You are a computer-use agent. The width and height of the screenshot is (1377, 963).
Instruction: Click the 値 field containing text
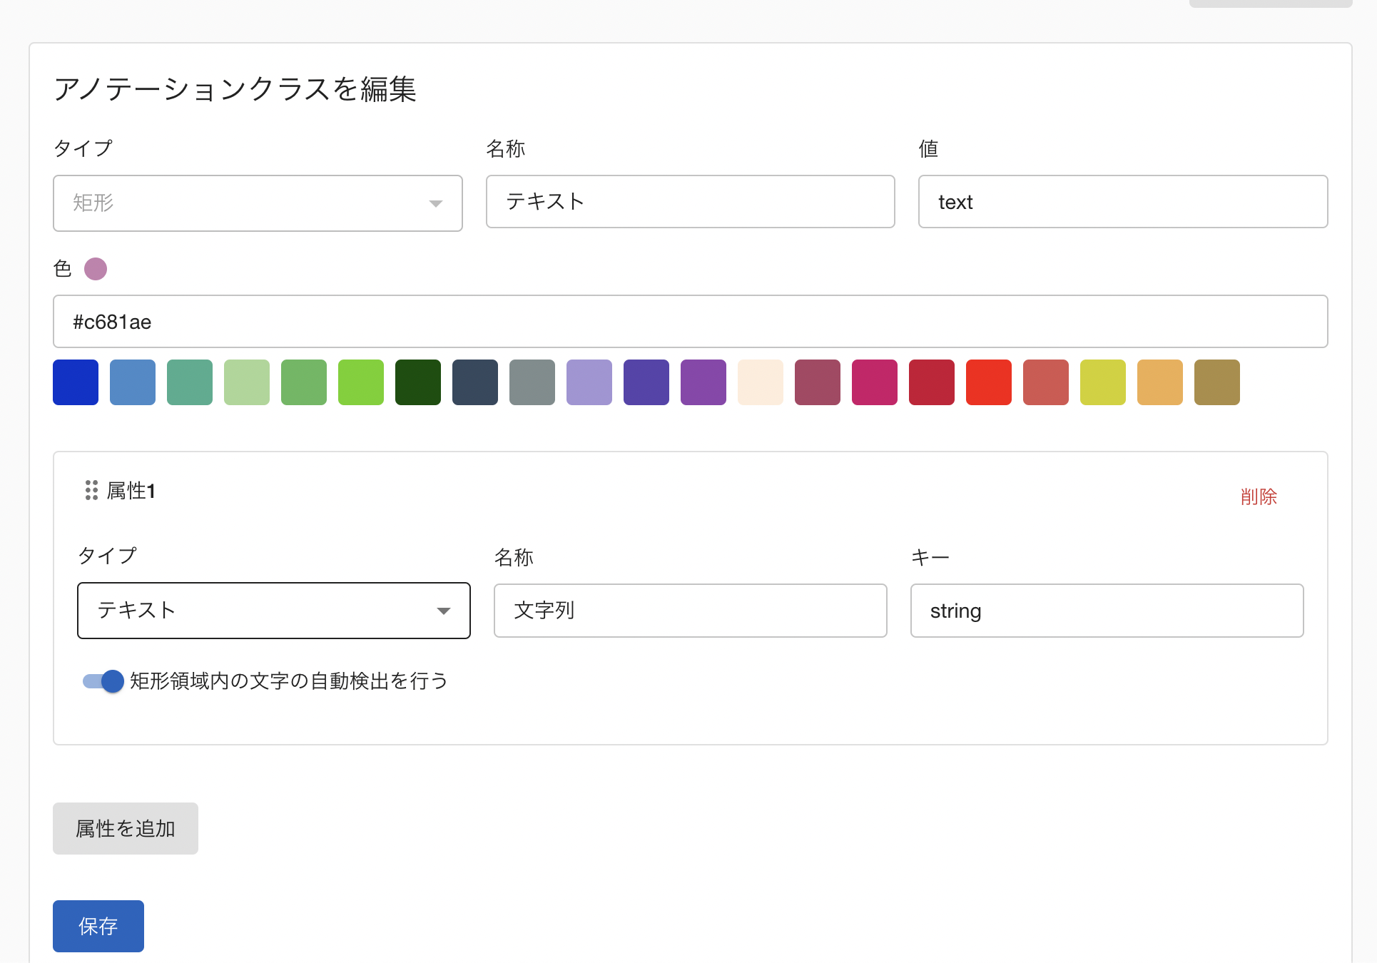click(x=1122, y=202)
